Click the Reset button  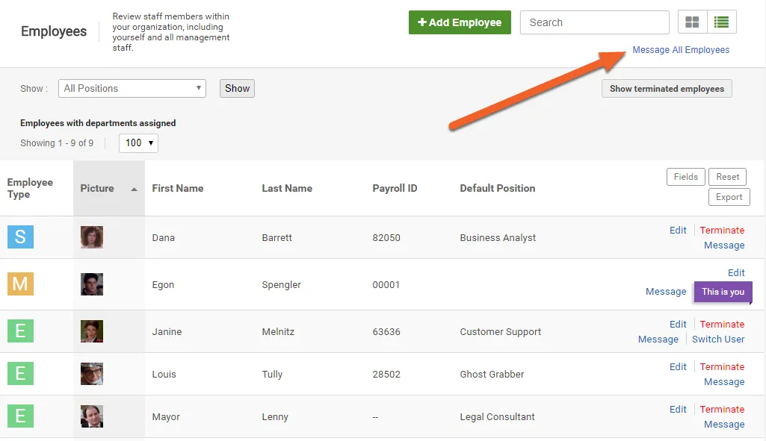pyautogui.click(x=727, y=177)
